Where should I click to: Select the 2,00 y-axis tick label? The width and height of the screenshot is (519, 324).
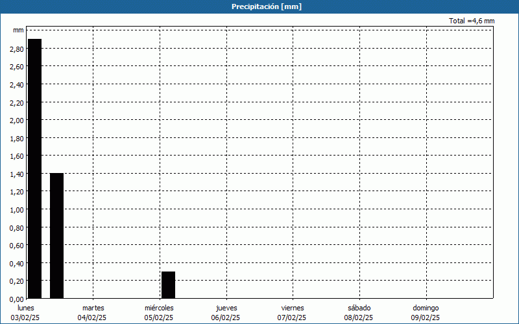(17, 120)
